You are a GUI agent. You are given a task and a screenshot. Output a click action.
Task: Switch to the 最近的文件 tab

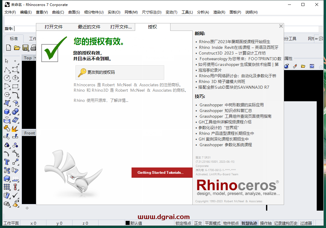point(89,27)
